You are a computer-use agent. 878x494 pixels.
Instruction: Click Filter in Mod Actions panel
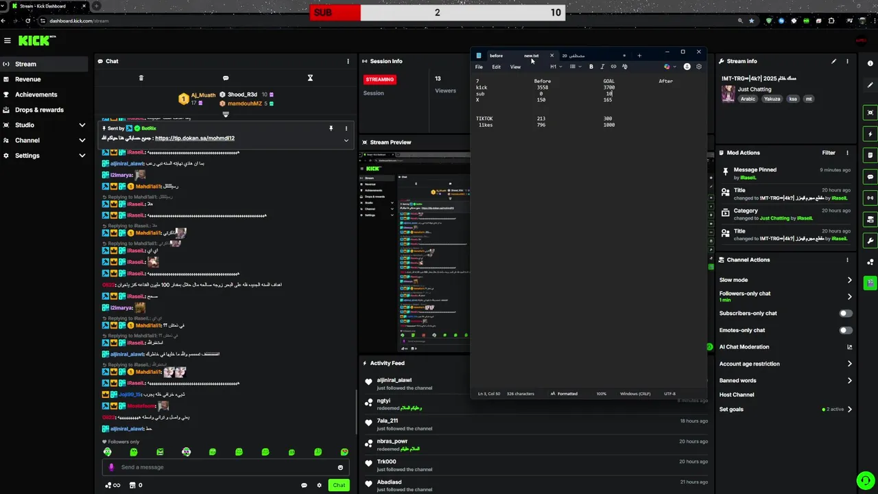click(829, 153)
